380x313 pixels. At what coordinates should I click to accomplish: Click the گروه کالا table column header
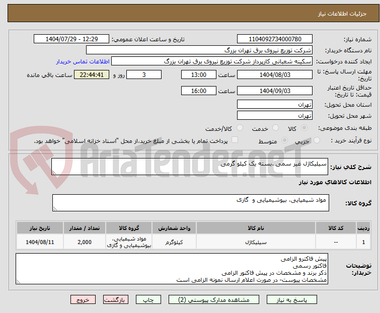(x=129, y=228)
